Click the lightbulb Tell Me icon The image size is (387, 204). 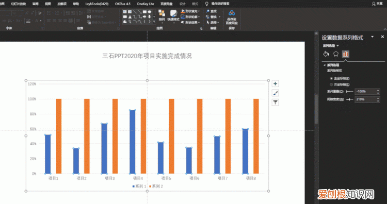pos(207,4)
